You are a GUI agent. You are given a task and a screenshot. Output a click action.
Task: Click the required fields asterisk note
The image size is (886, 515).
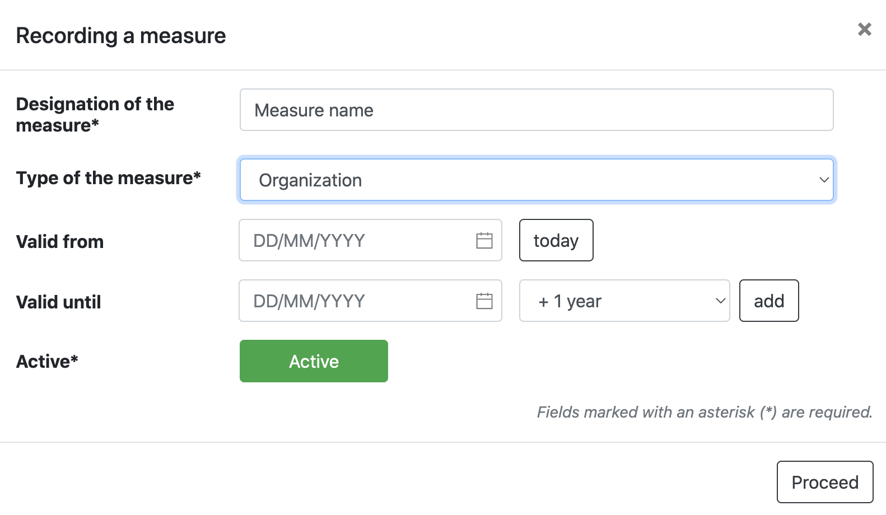pos(705,412)
